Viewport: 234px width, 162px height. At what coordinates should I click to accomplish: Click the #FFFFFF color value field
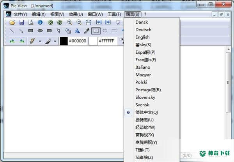(107, 41)
